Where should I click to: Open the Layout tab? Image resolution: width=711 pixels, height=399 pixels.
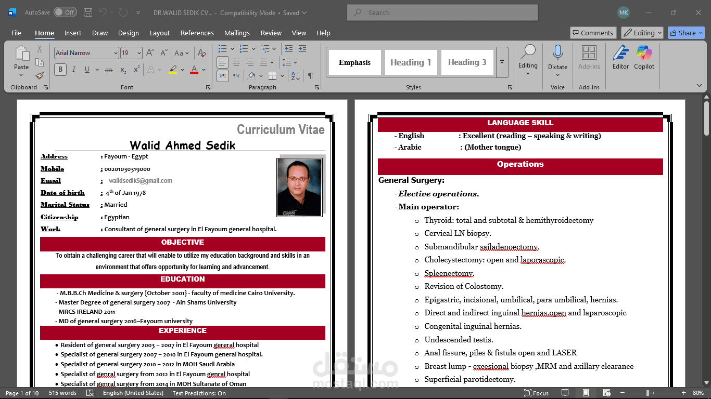coord(160,33)
